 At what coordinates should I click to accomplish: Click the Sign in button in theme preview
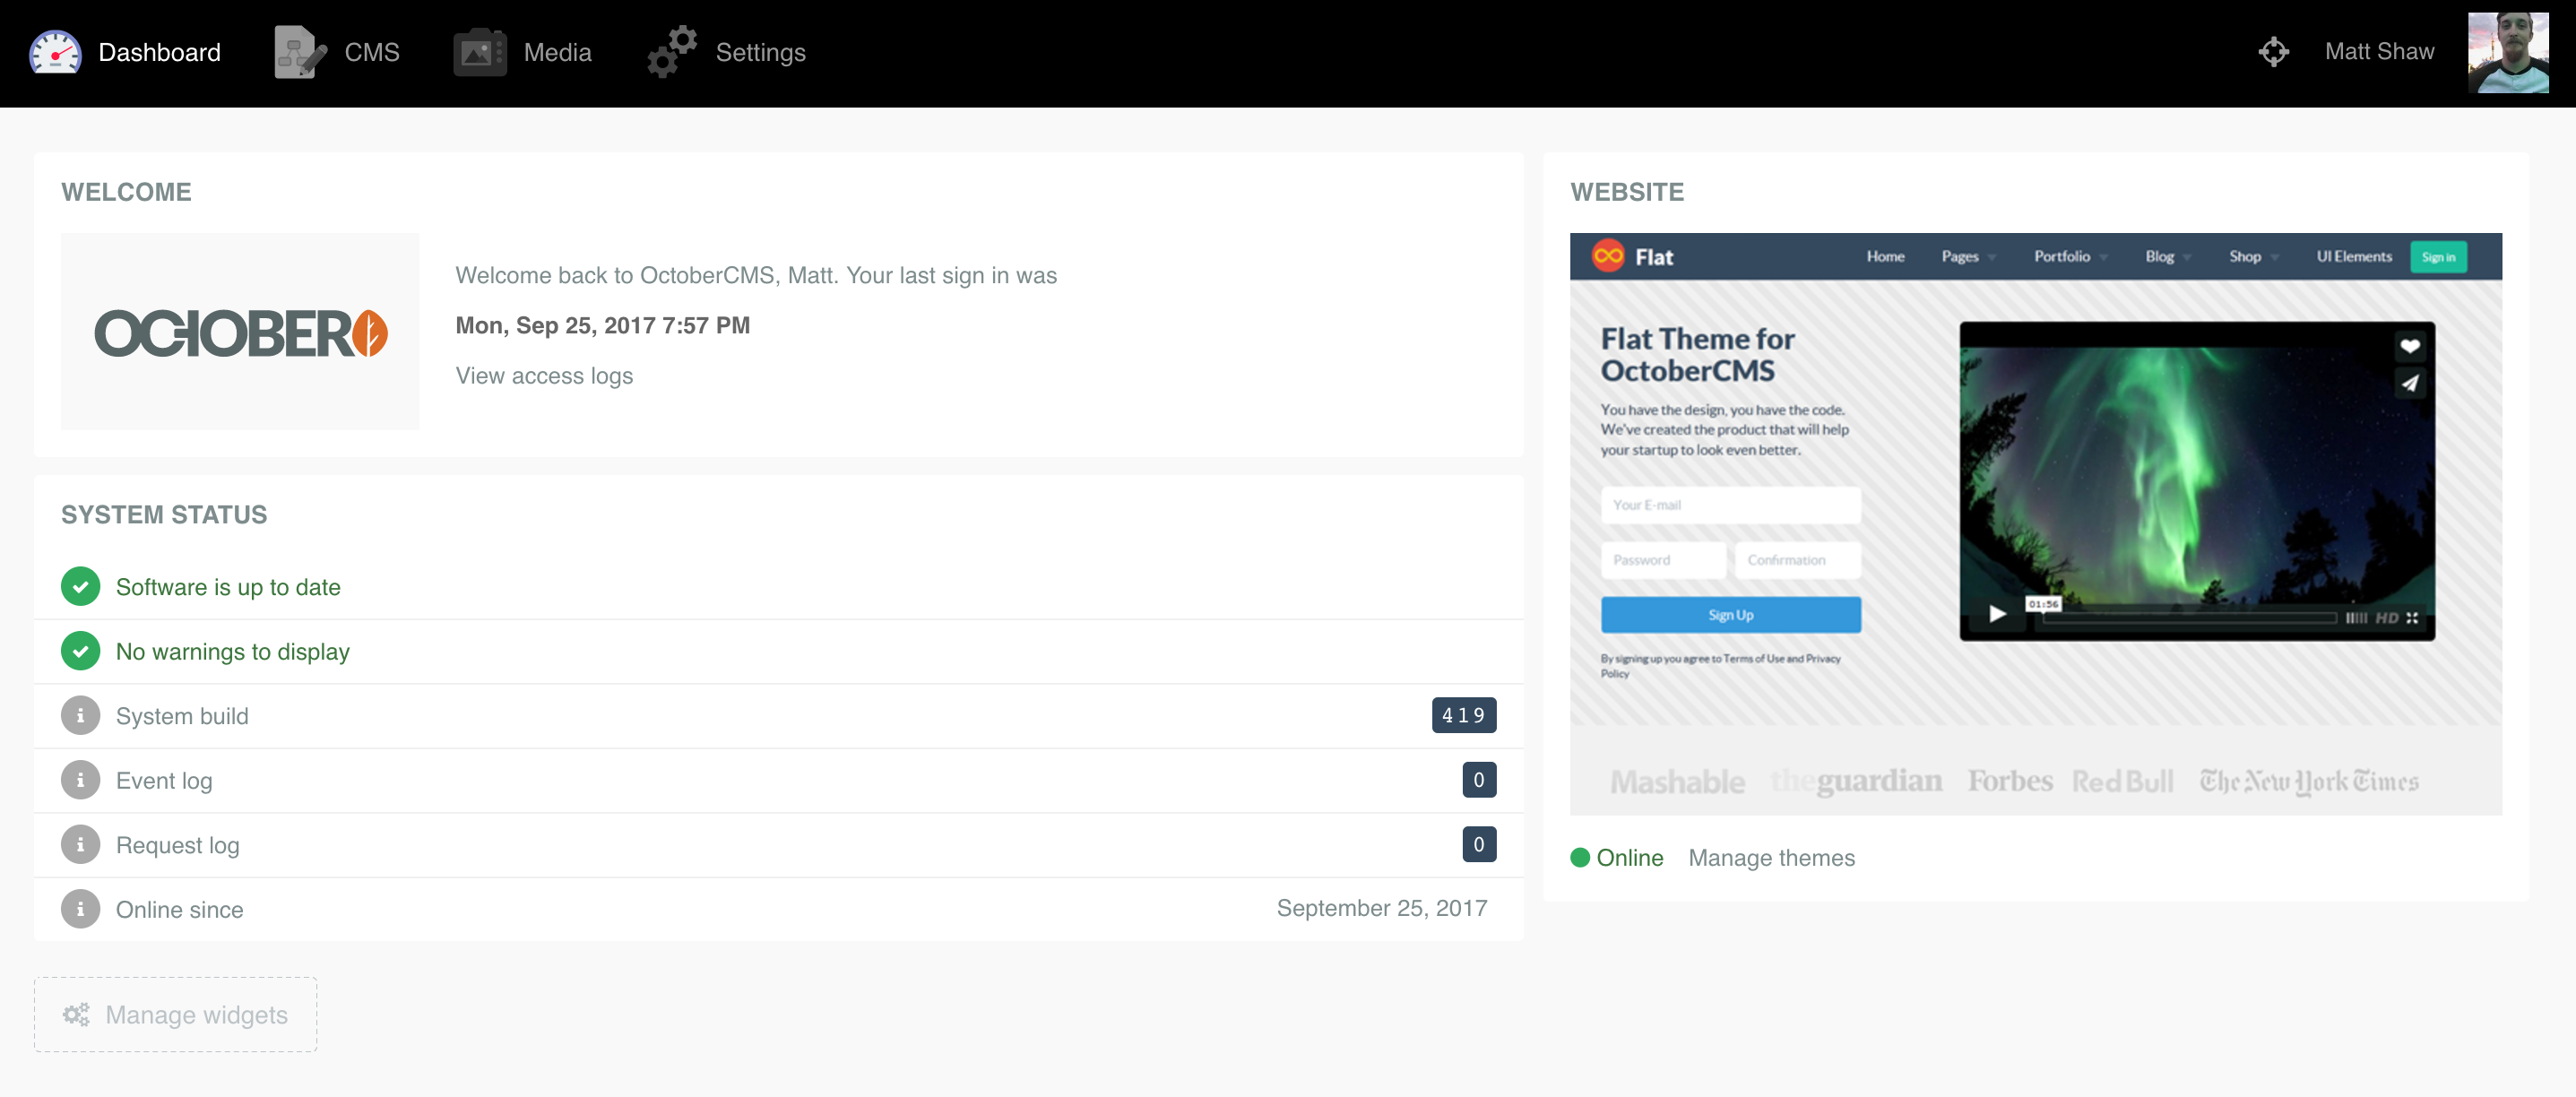(2438, 257)
